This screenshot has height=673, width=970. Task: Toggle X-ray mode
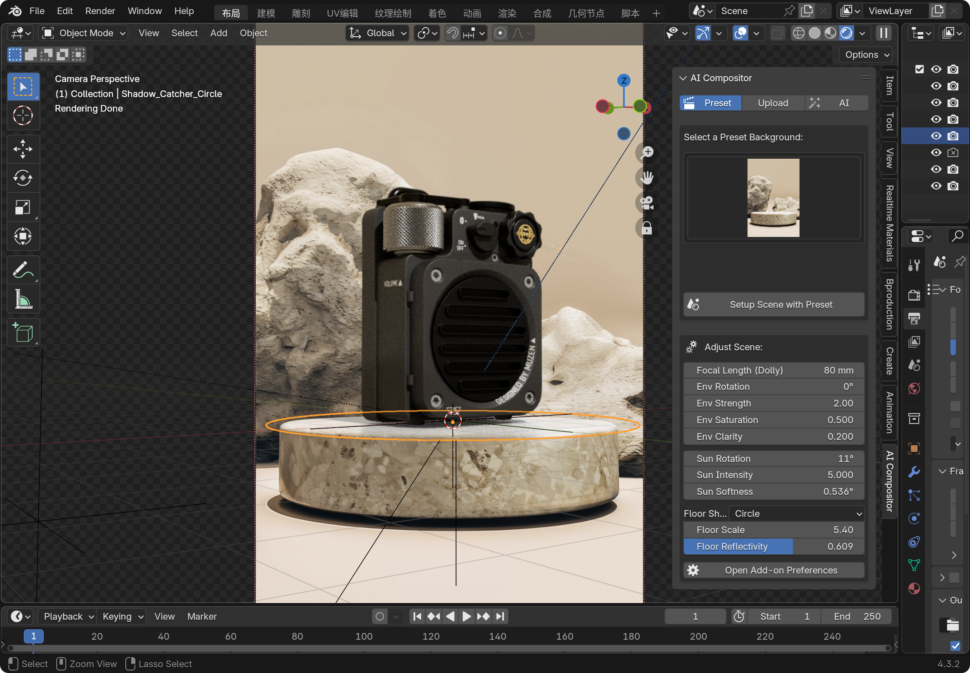pyautogui.click(x=777, y=33)
